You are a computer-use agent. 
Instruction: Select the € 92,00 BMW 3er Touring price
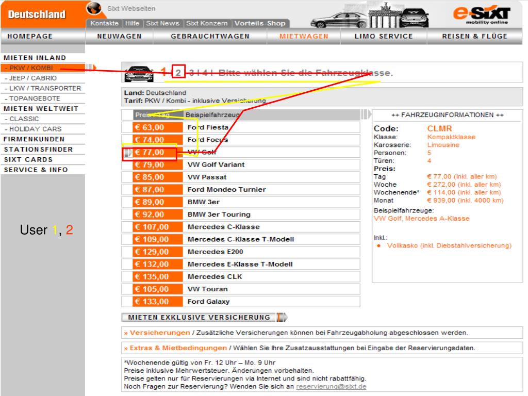158,214
